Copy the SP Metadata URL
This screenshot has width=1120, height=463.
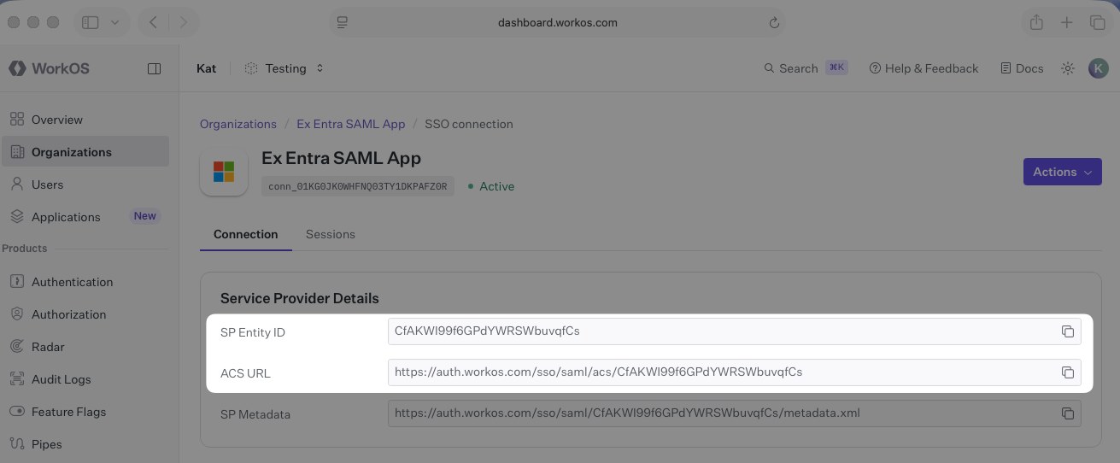1067,413
